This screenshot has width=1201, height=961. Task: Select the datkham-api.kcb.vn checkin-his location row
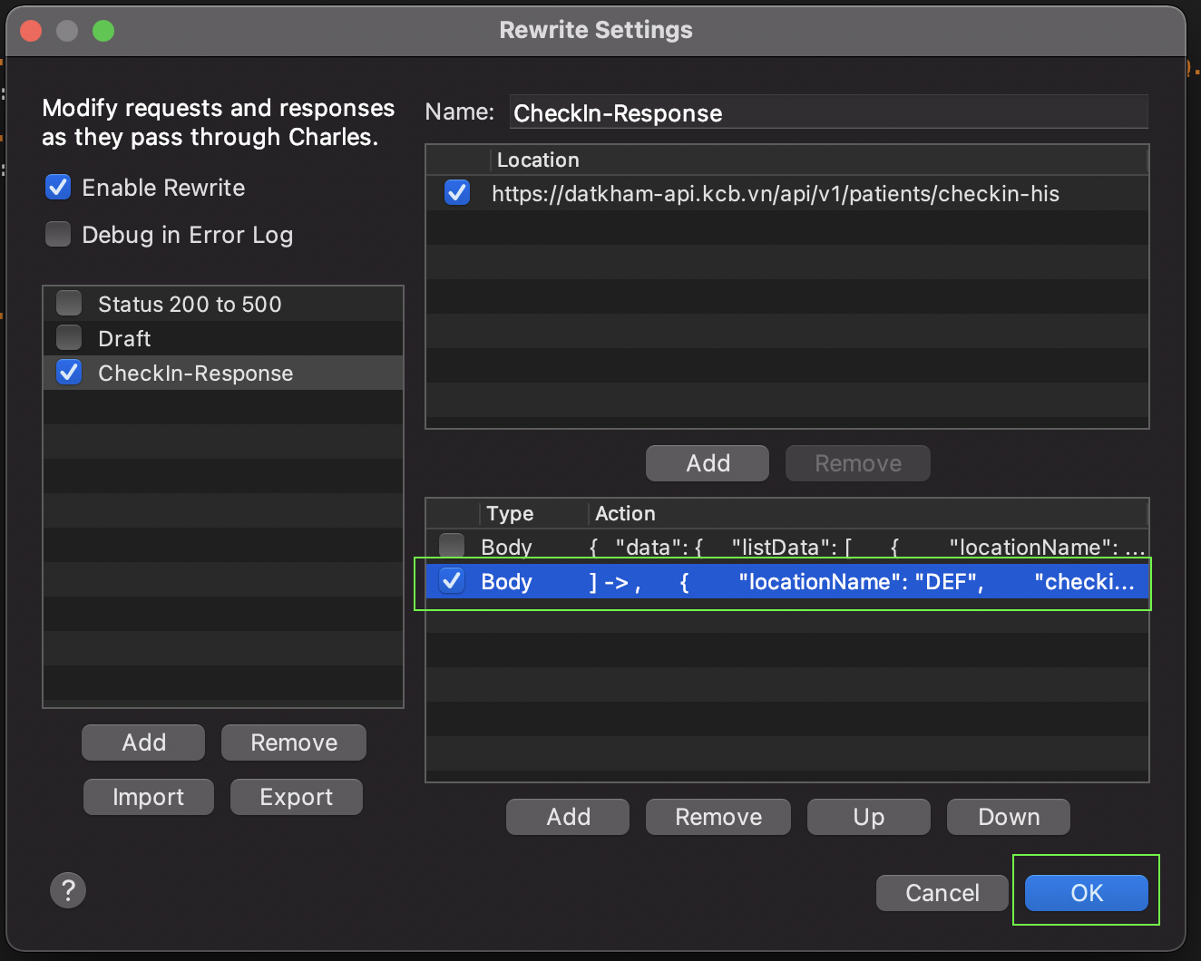click(x=787, y=193)
